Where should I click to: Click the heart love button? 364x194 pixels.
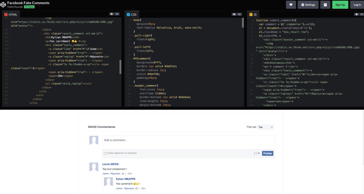291,5
